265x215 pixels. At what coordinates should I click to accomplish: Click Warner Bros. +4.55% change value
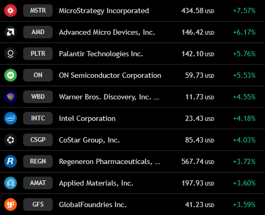click(x=244, y=97)
